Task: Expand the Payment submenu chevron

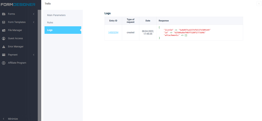Action: pyautogui.click(x=34, y=55)
